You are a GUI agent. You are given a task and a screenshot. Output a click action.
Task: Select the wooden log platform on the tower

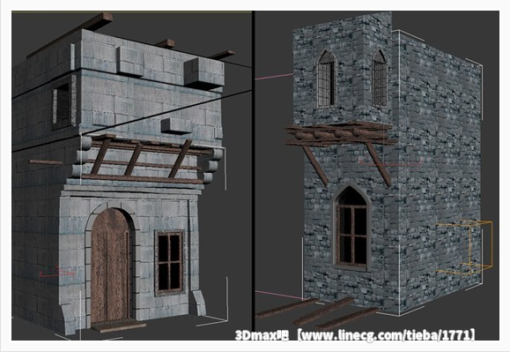tap(340, 134)
